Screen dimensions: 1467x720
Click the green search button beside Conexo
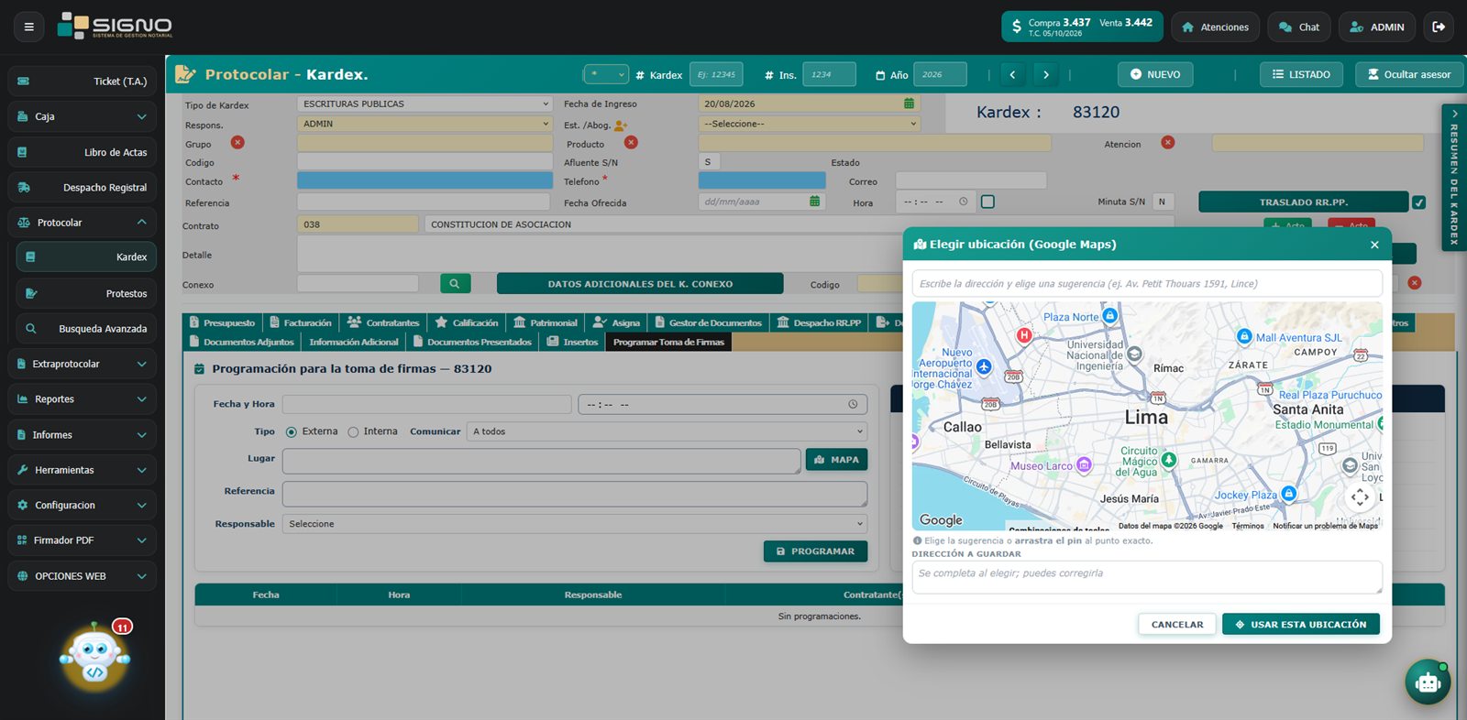(455, 284)
